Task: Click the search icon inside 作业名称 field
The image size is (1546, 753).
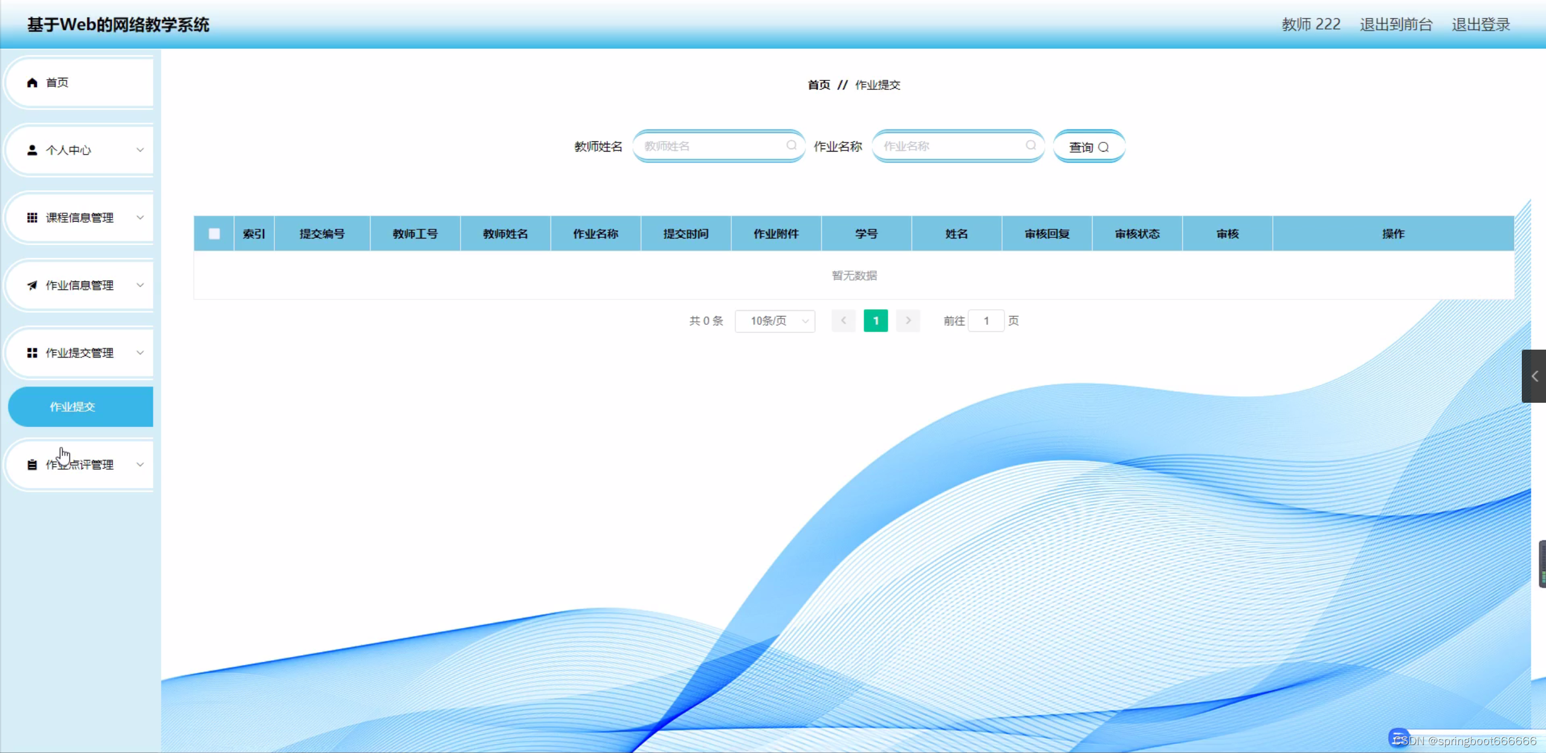Action: pos(1030,146)
